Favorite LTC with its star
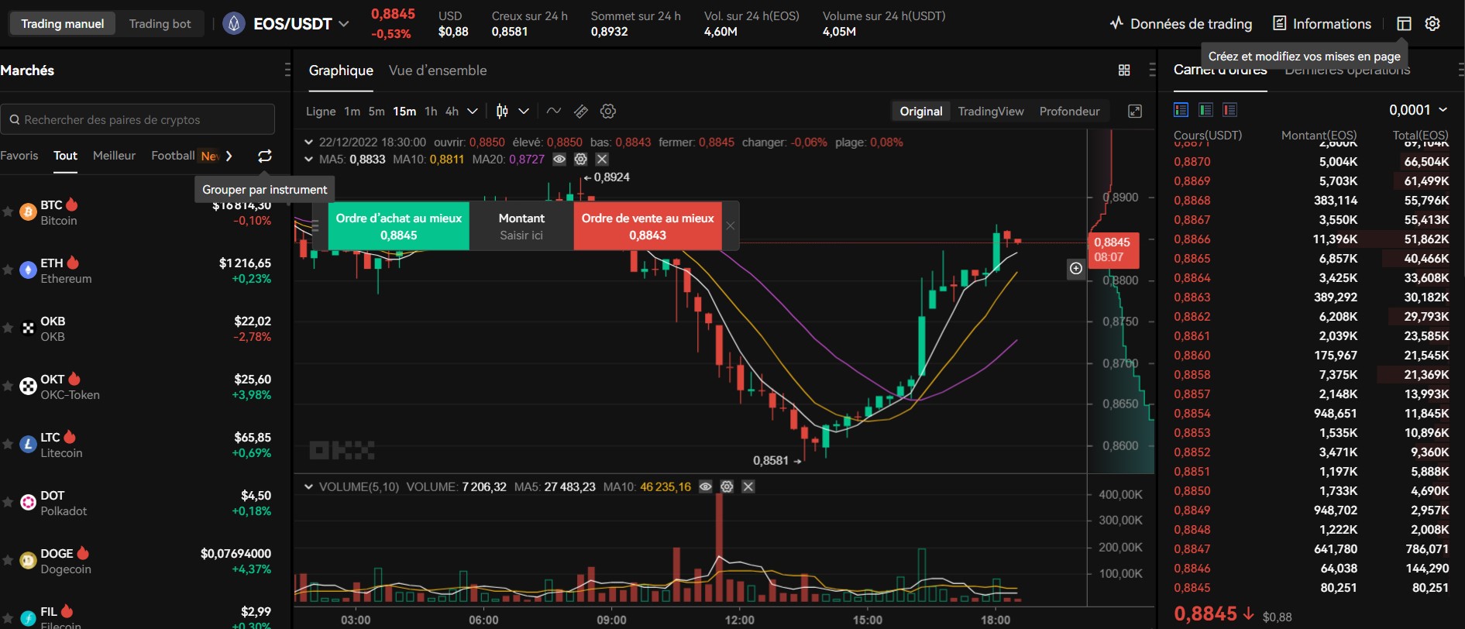 point(8,444)
